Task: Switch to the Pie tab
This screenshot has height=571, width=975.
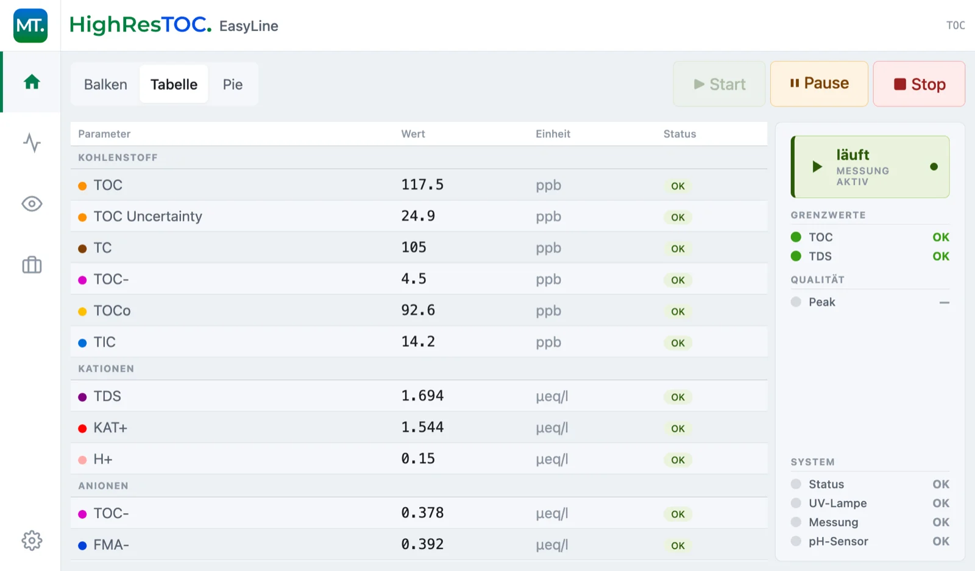Action: click(x=233, y=84)
